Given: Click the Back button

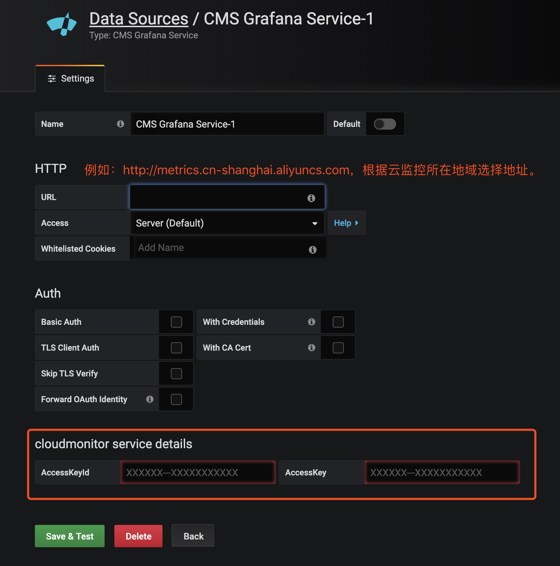Looking at the screenshot, I should tap(194, 536).
